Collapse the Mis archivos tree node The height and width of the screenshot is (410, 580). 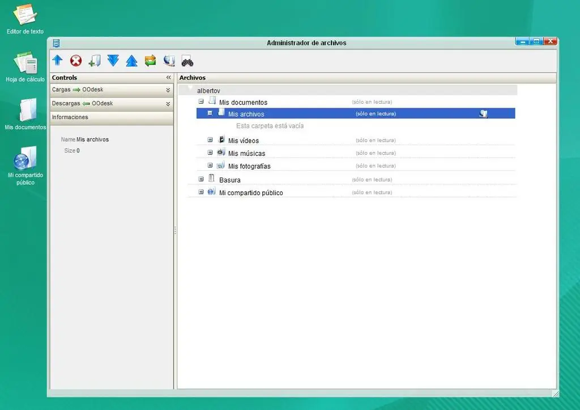pyautogui.click(x=210, y=113)
